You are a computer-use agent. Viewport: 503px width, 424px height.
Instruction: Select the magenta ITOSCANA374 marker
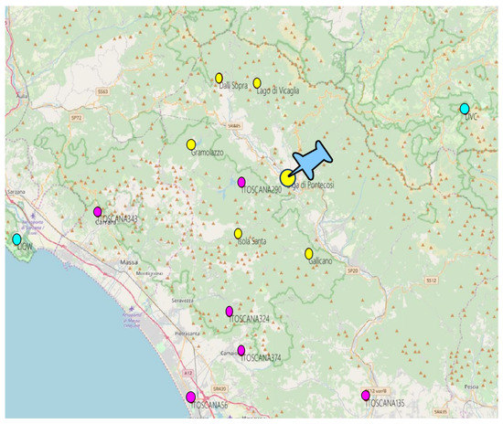[x=241, y=350]
